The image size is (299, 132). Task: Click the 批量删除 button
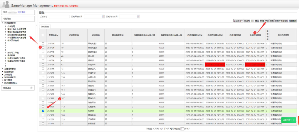pyautogui.click(x=293, y=21)
